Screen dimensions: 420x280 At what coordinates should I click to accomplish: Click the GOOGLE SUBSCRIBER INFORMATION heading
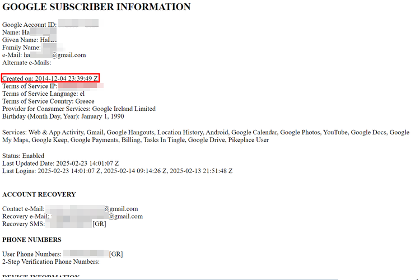click(x=96, y=7)
